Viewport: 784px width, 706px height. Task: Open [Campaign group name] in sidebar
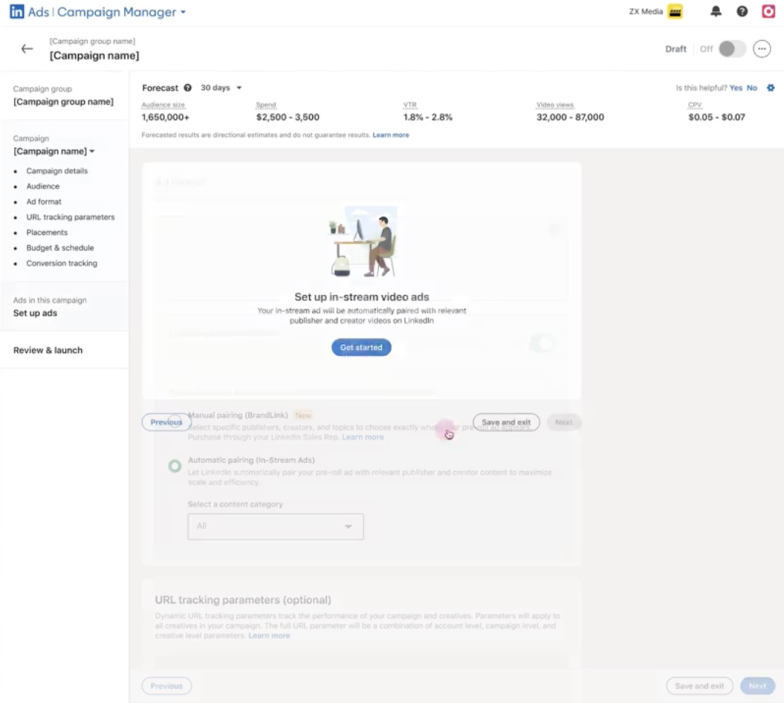(x=63, y=102)
